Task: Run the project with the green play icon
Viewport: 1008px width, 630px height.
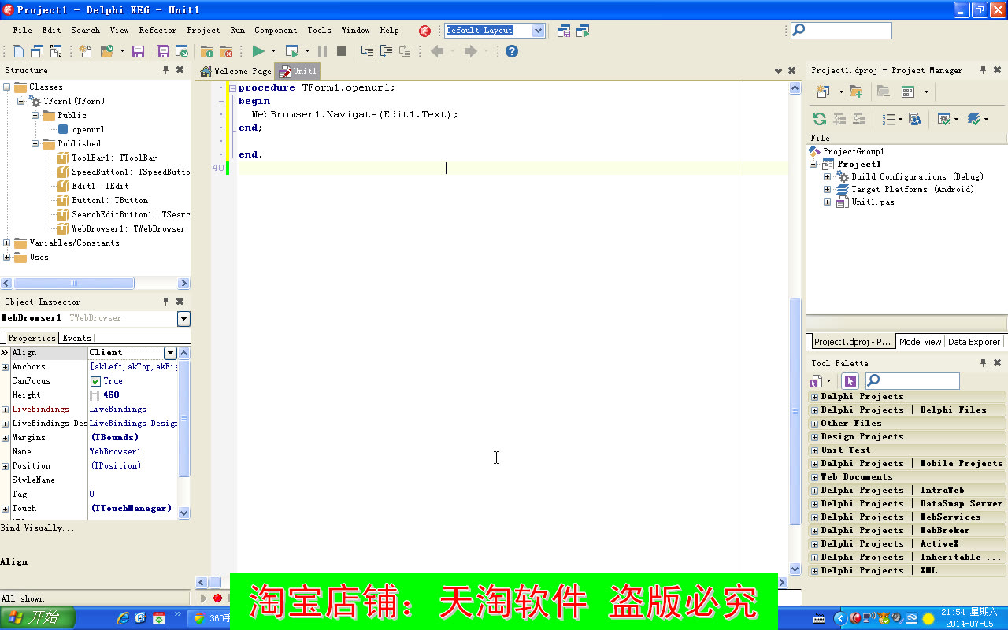Action: (258, 51)
